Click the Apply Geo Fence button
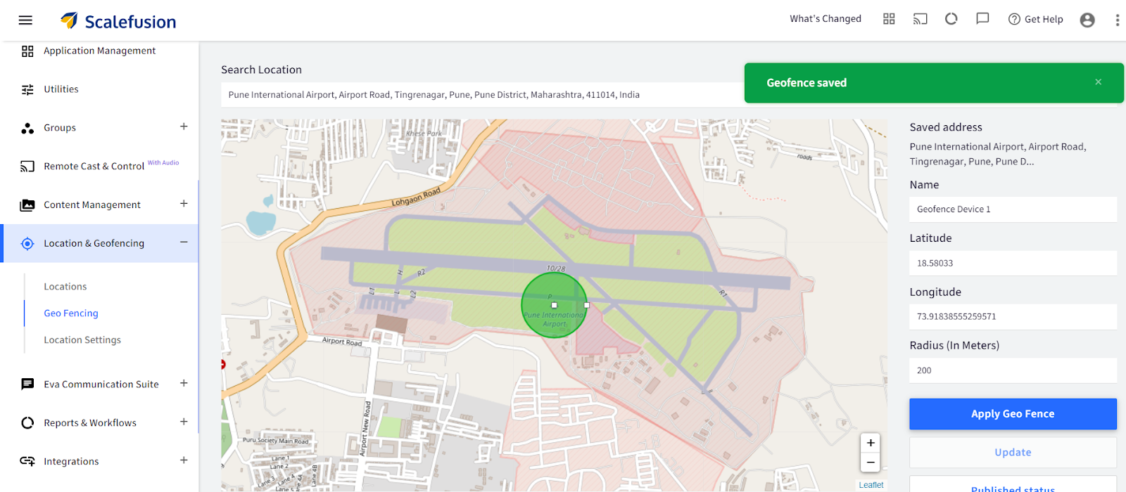This screenshot has width=1126, height=492. click(1013, 414)
